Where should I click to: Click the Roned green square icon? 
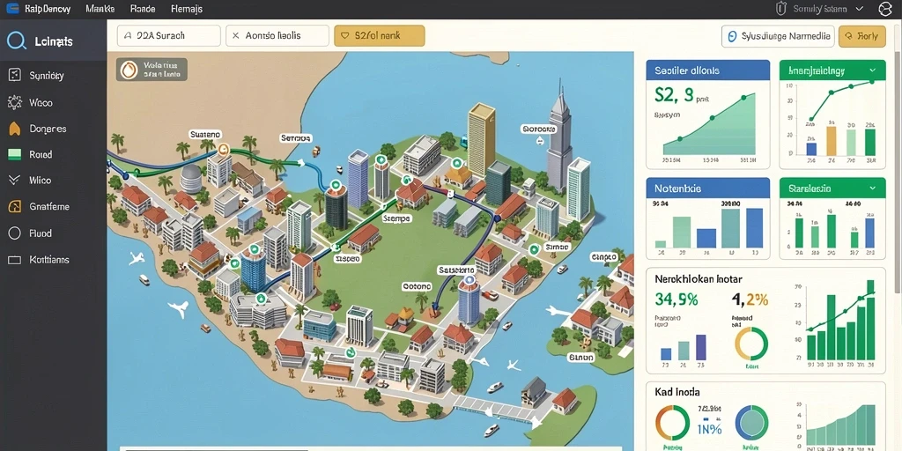[14, 154]
